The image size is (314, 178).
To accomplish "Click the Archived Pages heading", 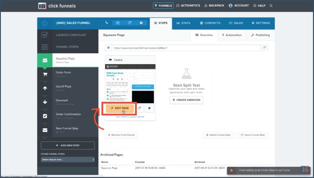I will 112,155.
